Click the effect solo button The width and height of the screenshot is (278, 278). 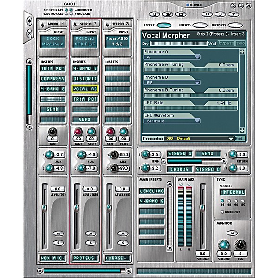click(x=240, y=43)
